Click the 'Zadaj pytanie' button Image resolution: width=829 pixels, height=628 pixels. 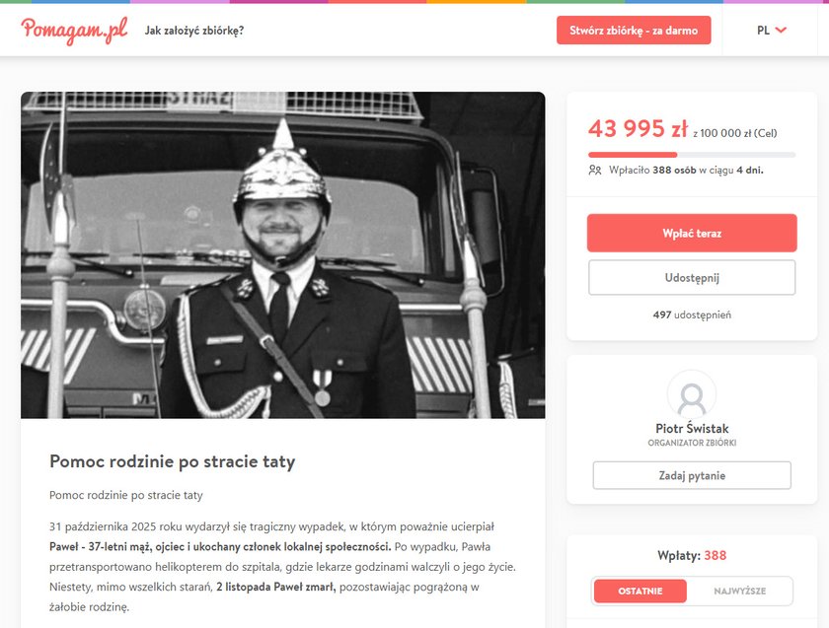692,475
